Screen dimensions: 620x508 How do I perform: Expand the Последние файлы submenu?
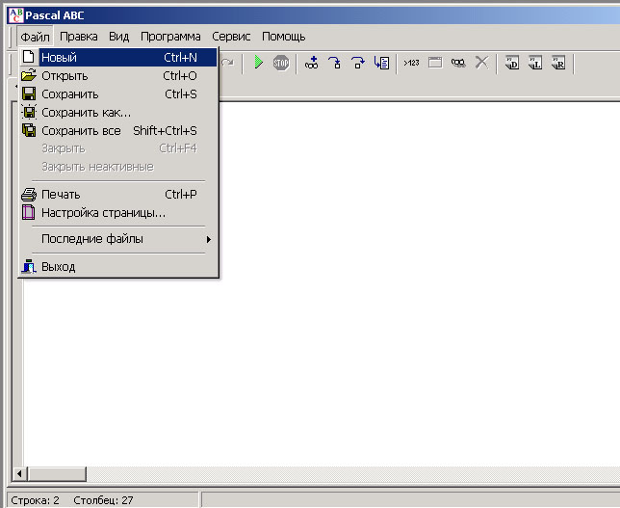click(118, 239)
